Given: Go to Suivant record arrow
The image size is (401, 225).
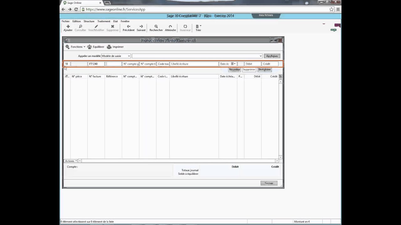Looking at the screenshot, I should click(141, 27).
